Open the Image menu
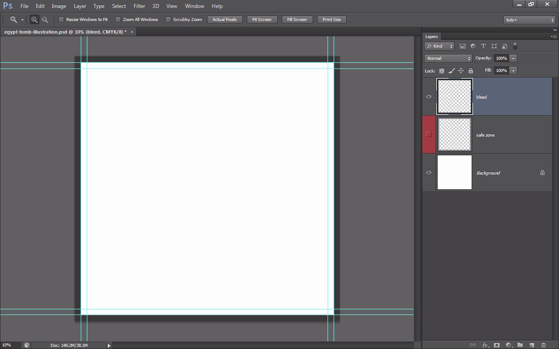Viewport: 559px width, 349px height. coord(59,6)
